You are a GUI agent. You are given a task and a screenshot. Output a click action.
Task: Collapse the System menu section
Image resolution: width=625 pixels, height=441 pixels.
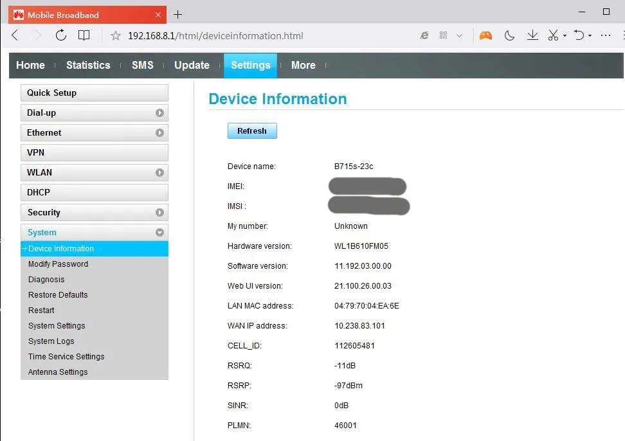click(95, 232)
